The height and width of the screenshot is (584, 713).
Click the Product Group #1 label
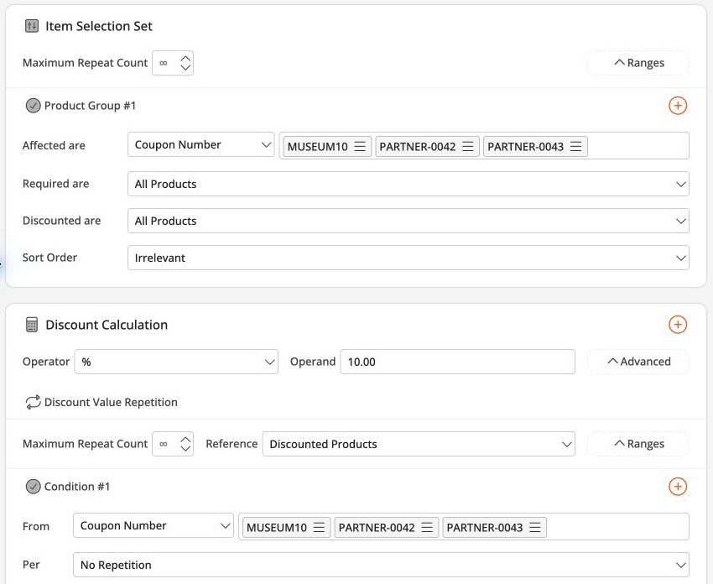pyautogui.click(x=90, y=106)
